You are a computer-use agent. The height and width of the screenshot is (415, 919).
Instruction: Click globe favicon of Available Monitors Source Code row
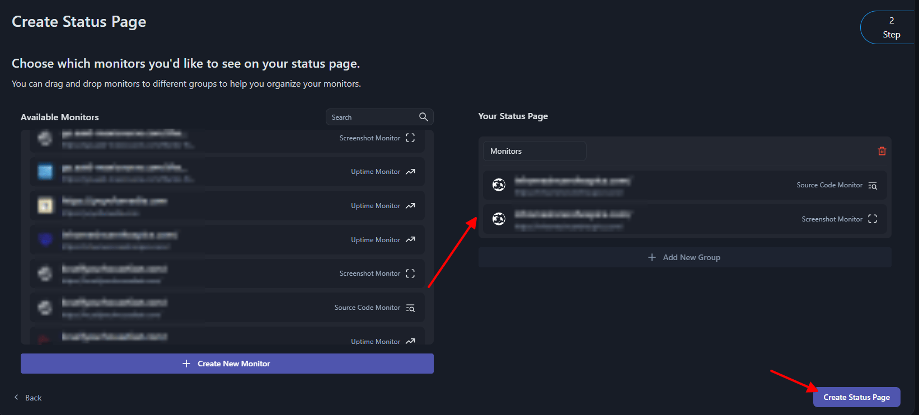pos(45,307)
